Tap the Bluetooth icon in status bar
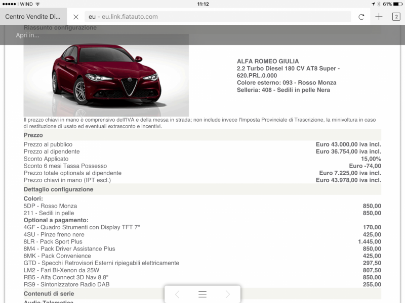 click(x=378, y=4)
